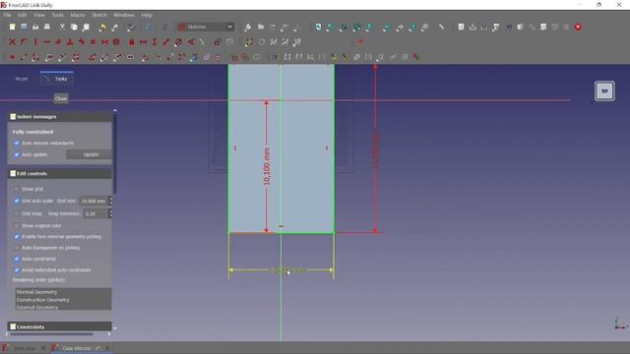630x354 pixels.
Task: Open the View menu
Action: [39, 15]
